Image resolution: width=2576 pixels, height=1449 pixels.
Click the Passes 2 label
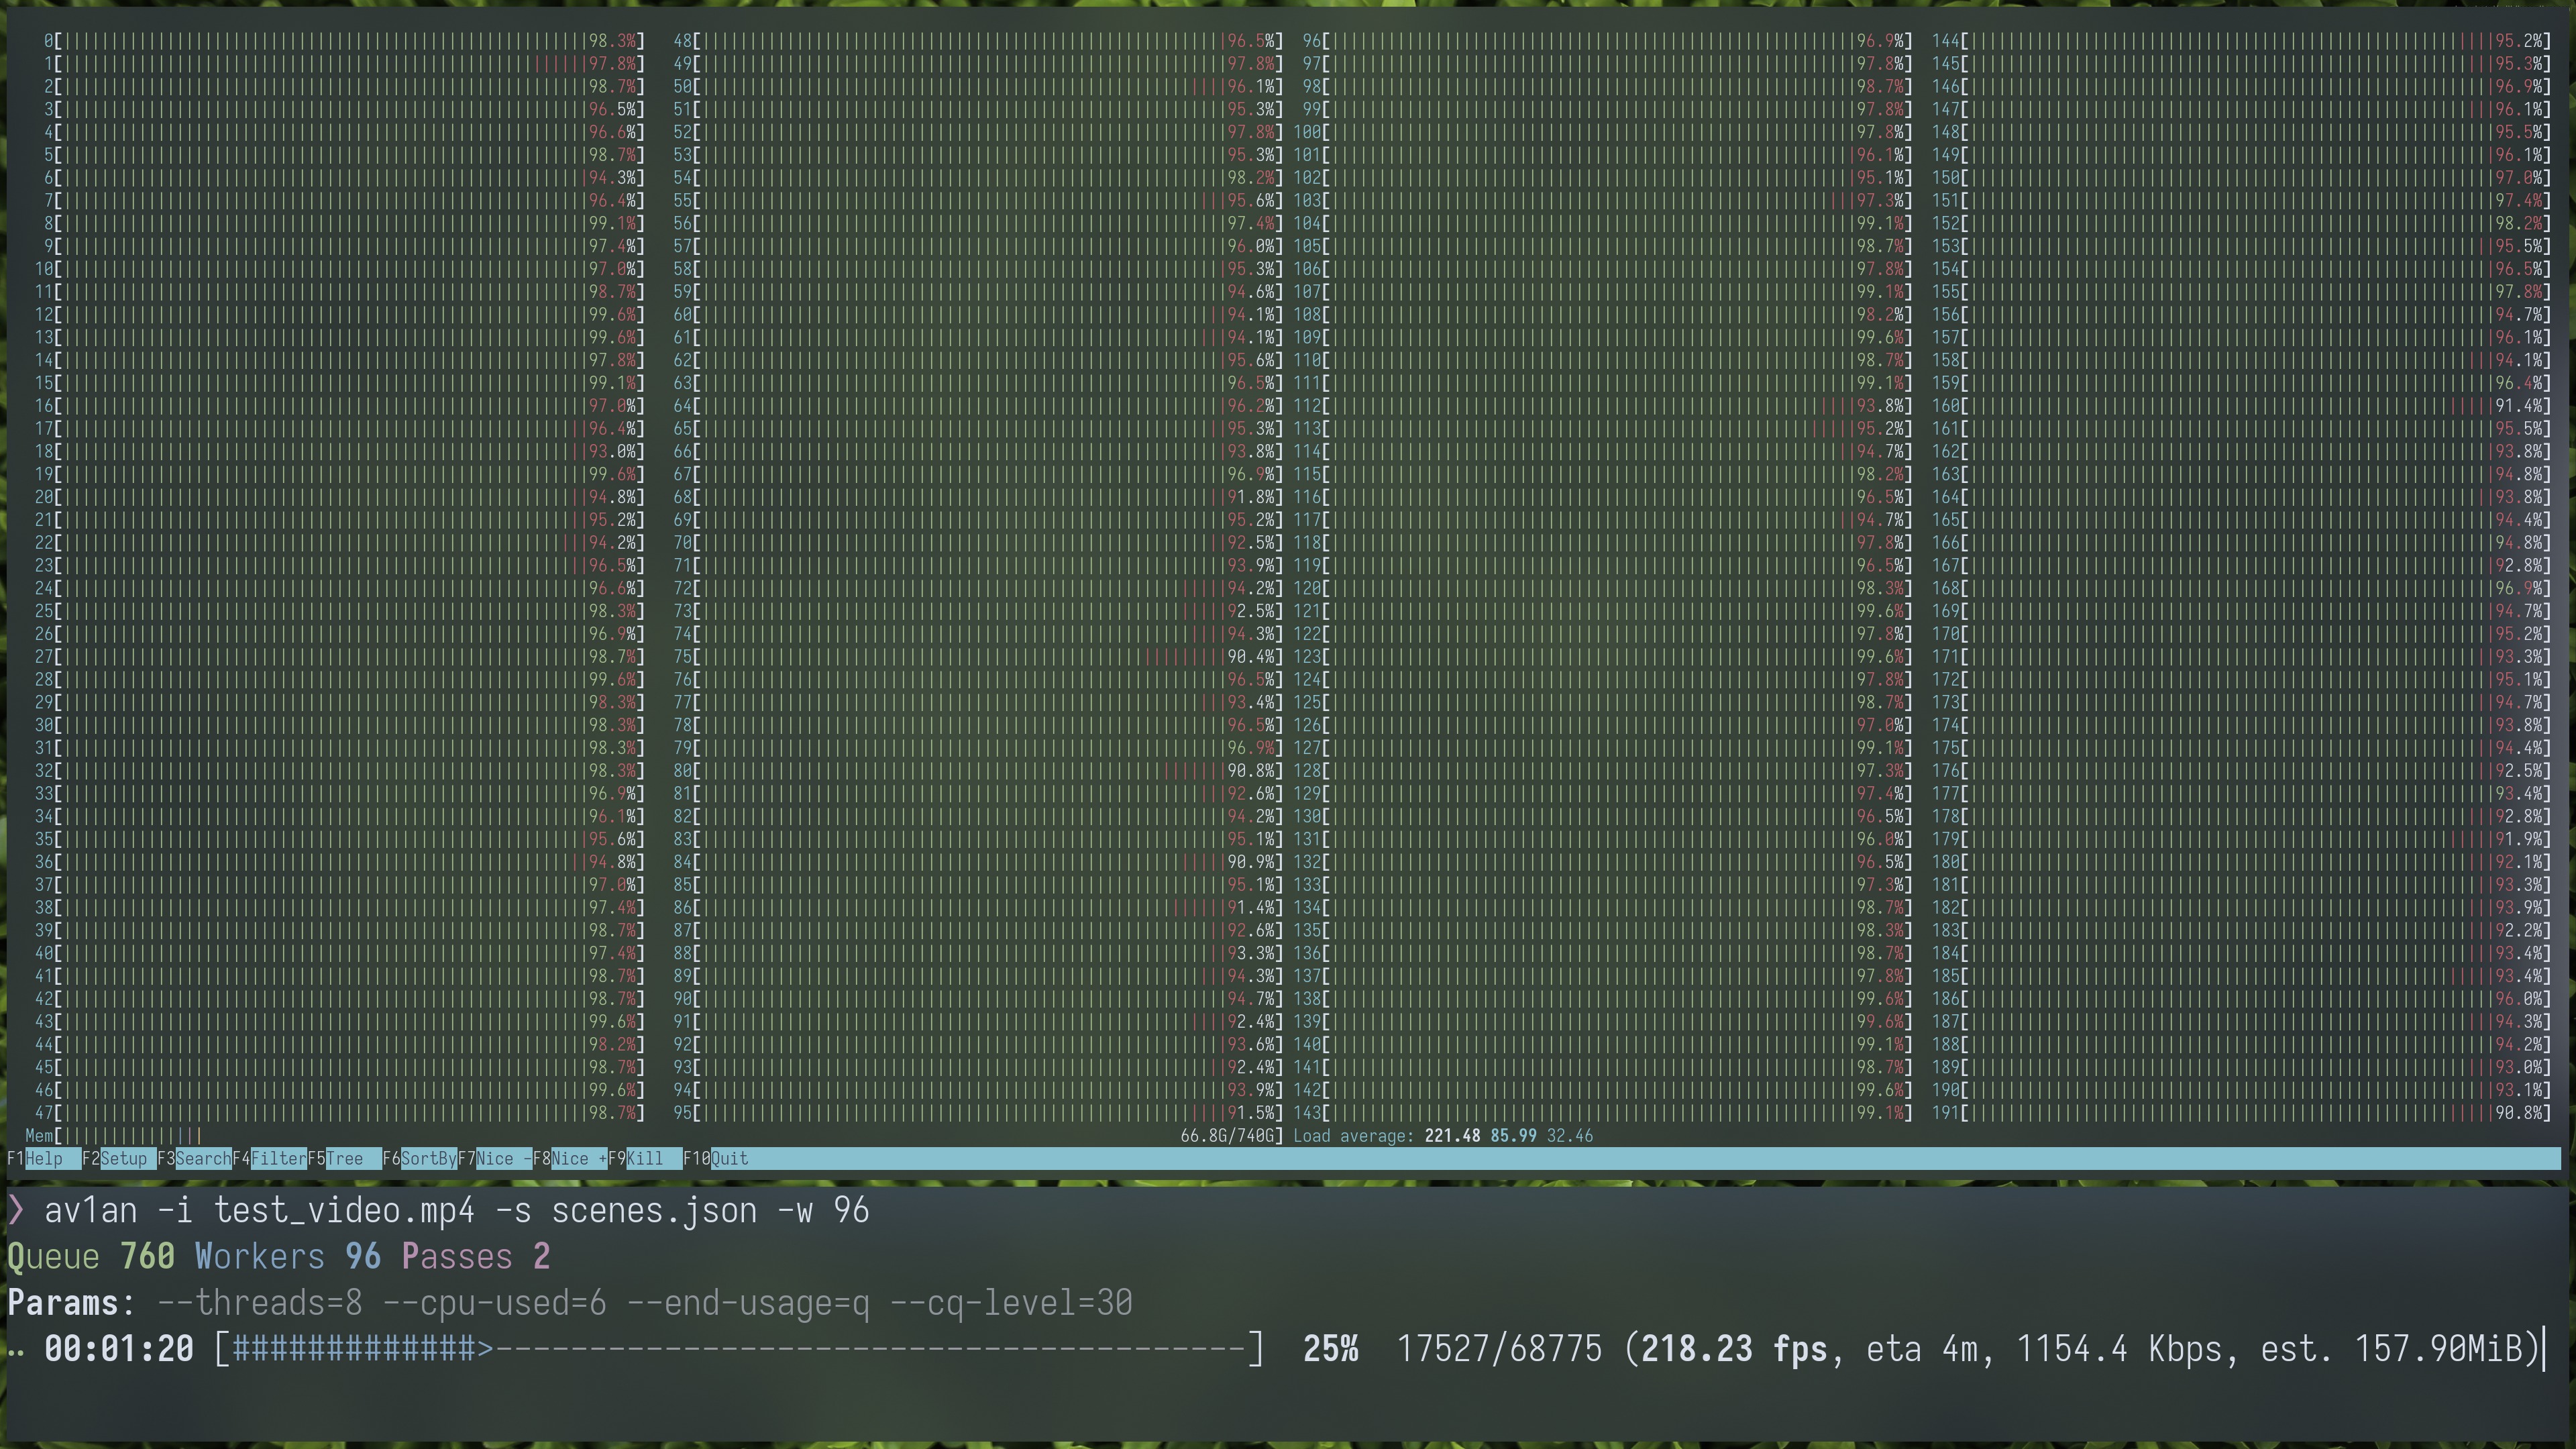click(x=476, y=1257)
